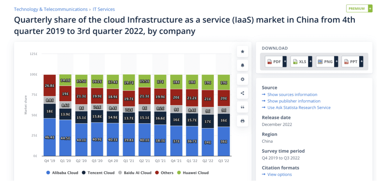Screen dimensions: 382x191
Task: Click the December 2022 release date
Action: (x=277, y=124)
